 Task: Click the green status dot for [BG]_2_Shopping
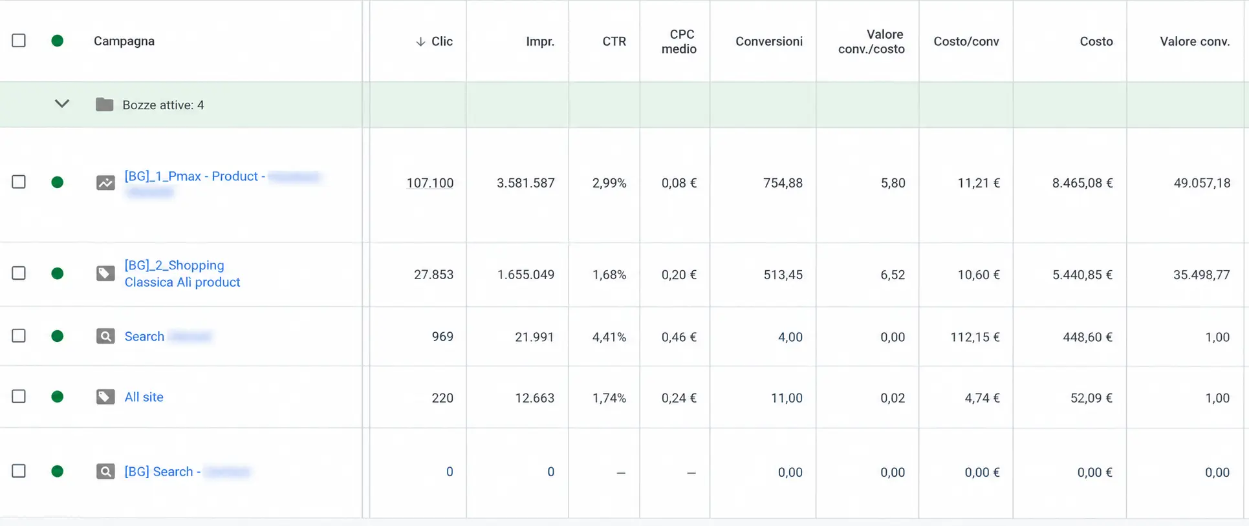[58, 273]
